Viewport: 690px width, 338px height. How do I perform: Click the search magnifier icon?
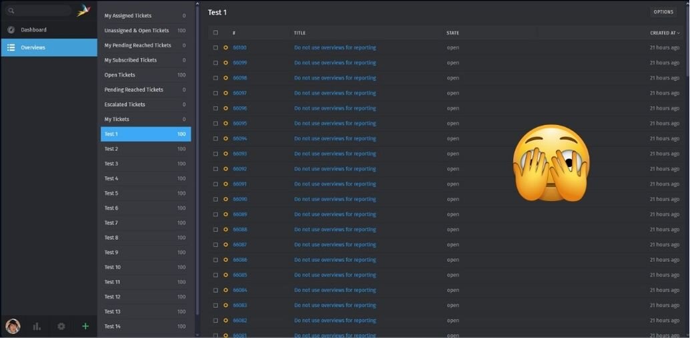(11, 11)
